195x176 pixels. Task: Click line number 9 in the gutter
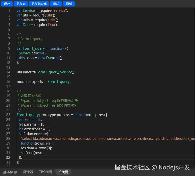point(9,48)
